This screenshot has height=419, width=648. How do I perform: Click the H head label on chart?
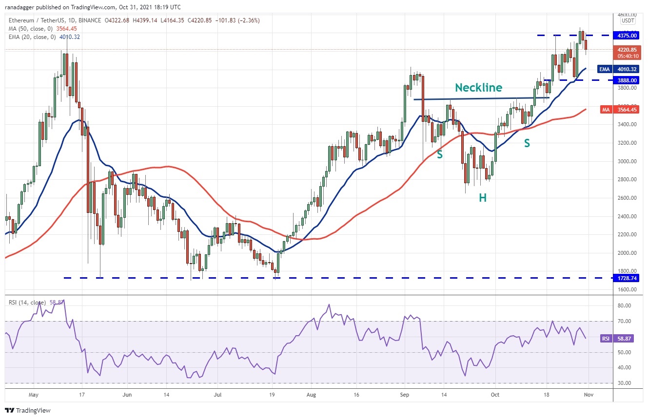482,197
